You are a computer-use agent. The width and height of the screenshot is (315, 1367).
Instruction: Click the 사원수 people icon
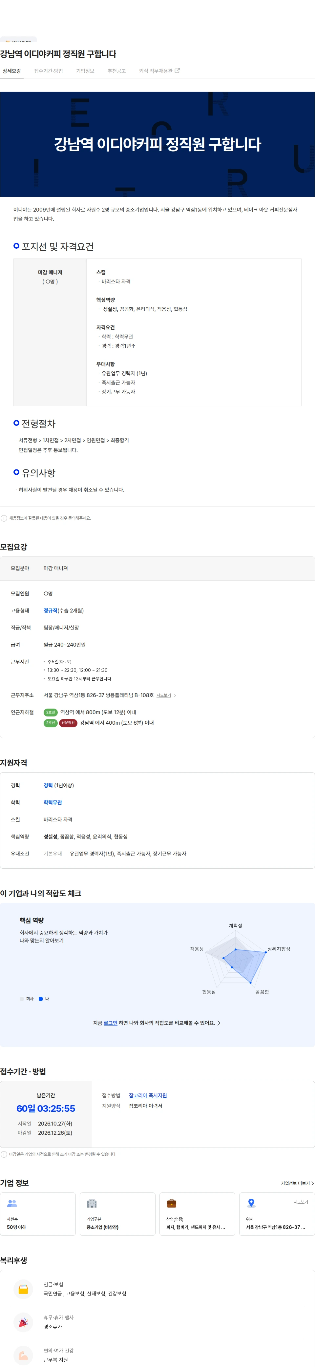point(12,1204)
